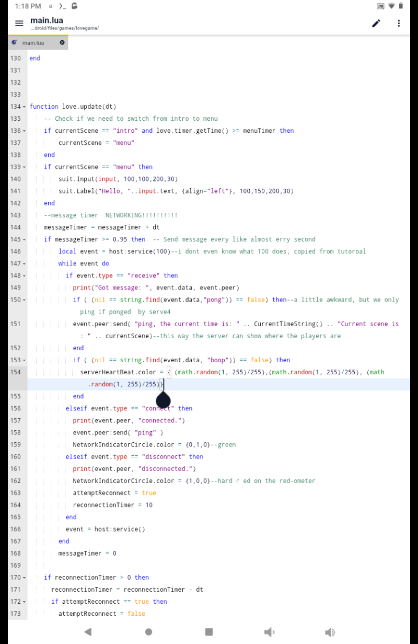Fold the menu scene if-block at line 139
This screenshot has width=418, height=644.
[25, 167]
